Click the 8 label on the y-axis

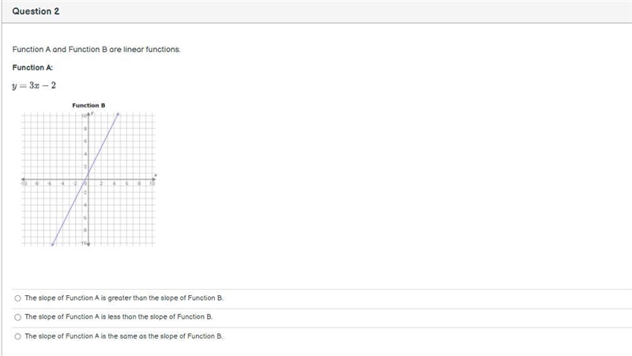pyautogui.click(x=85, y=129)
